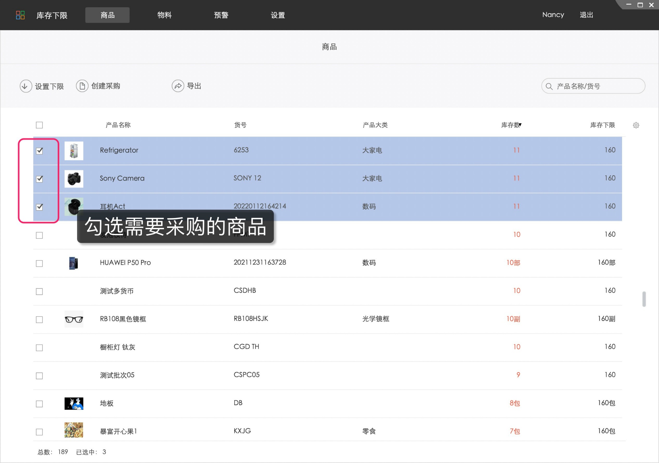Screen dimensions: 659x463
Task: Focus the 产品名称/货号 search field
Action: (593, 86)
